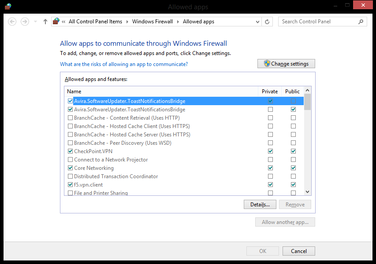This screenshot has height=264, width=376.
Task: Click the Search Control Panel field
Action: [318, 22]
